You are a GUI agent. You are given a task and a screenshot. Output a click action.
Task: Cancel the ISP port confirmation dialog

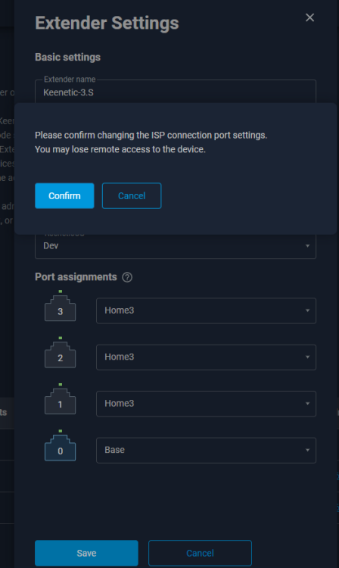point(132,196)
